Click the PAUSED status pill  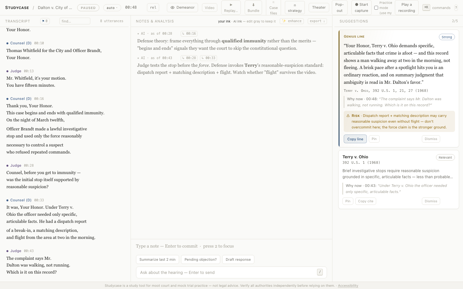pyautogui.click(x=88, y=8)
